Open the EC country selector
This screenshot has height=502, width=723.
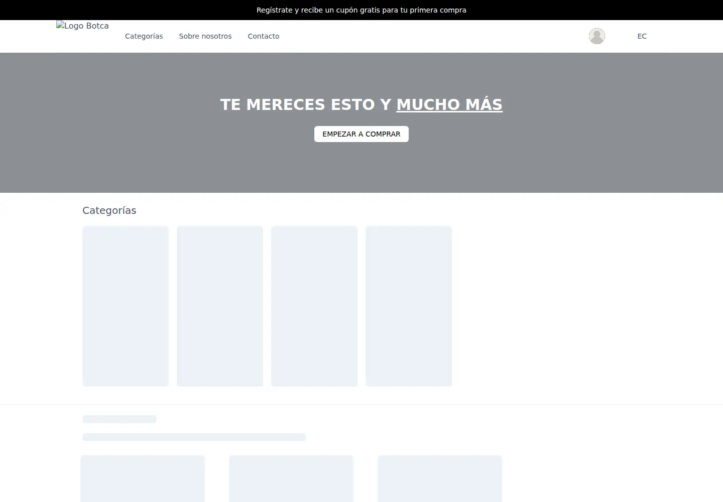(642, 36)
